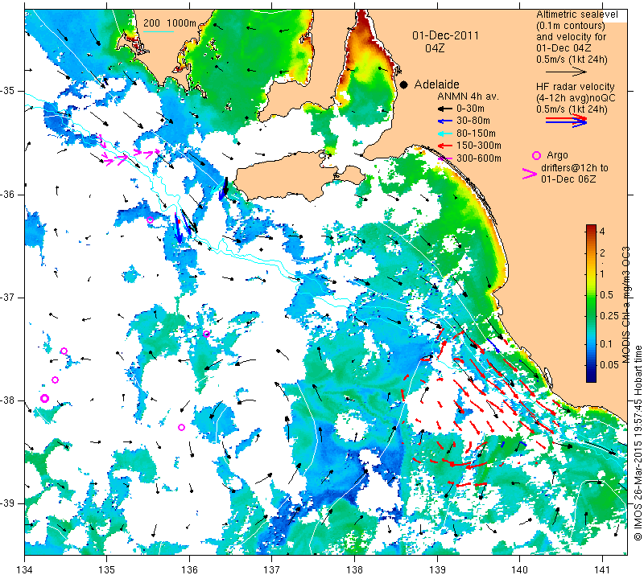Click the black 0-30m legend arrow
The image size is (644, 579).
click(444, 109)
